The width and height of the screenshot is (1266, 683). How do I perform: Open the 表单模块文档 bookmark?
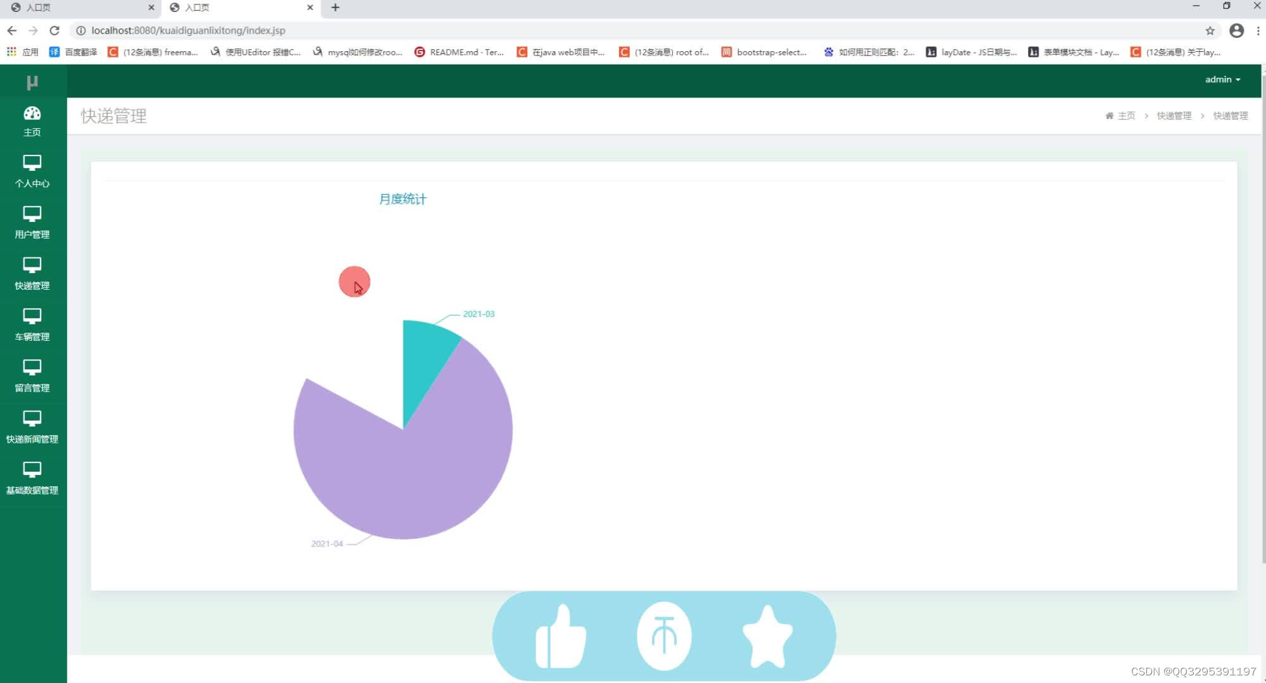(1074, 52)
